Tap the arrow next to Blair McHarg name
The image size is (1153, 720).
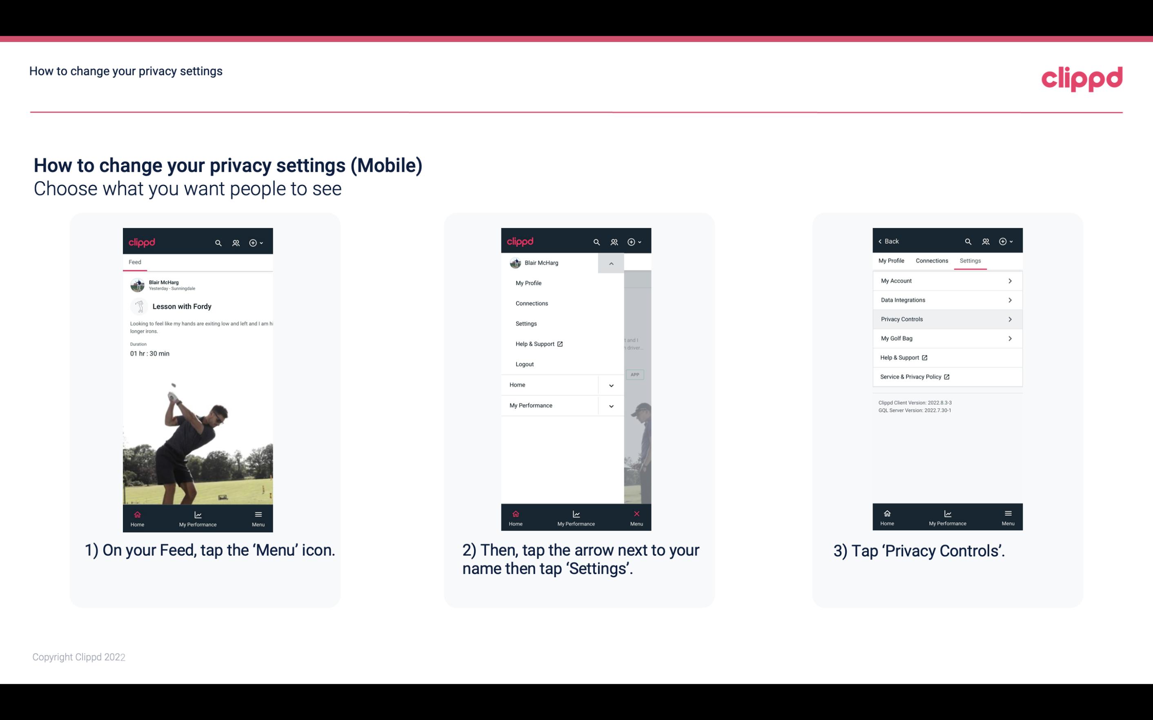tap(611, 263)
